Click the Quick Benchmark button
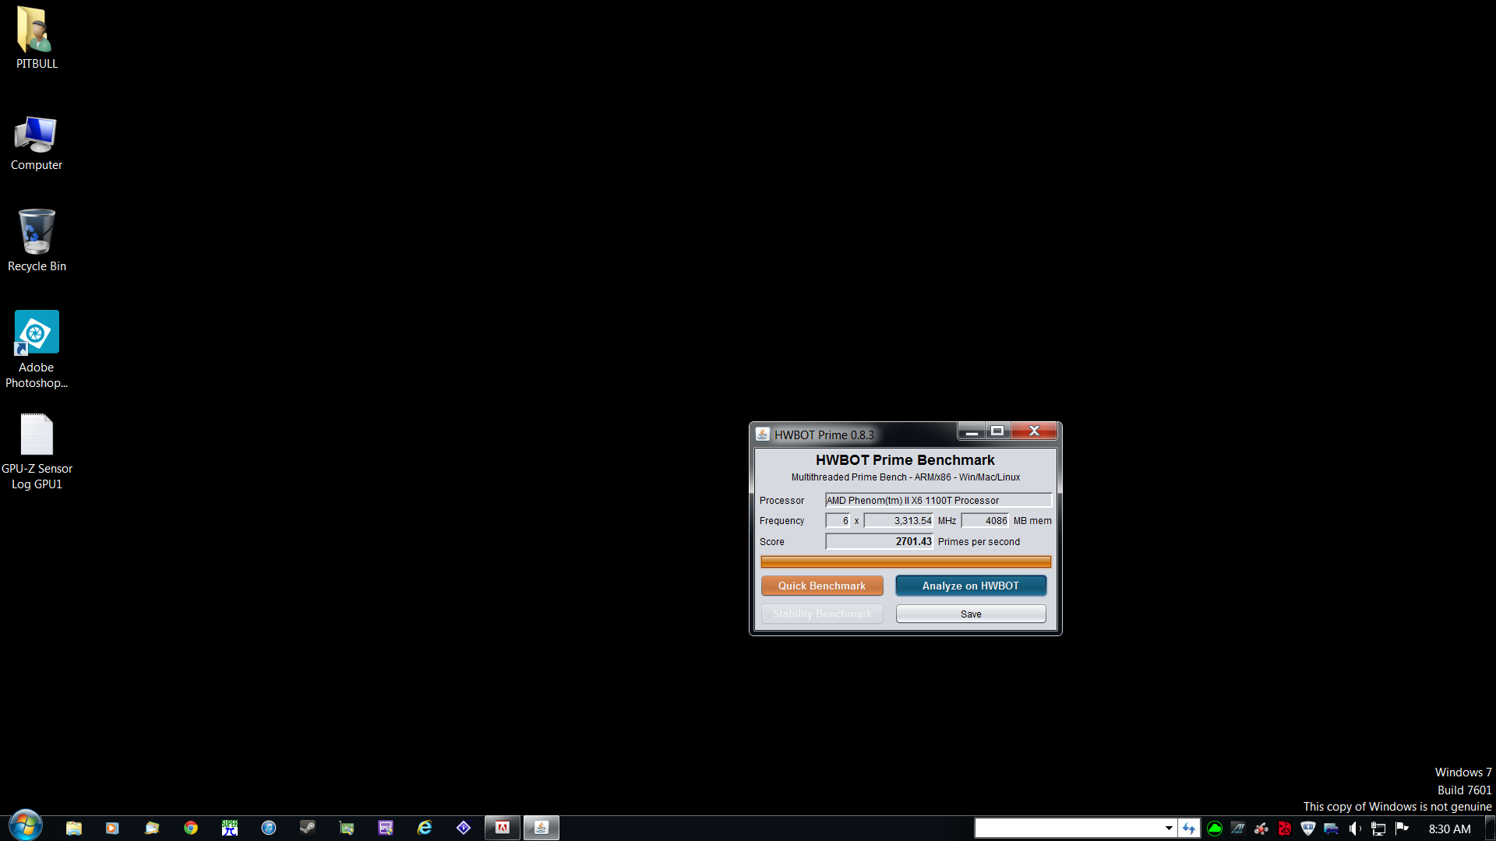Image resolution: width=1496 pixels, height=841 pixels. click(822, 586)
